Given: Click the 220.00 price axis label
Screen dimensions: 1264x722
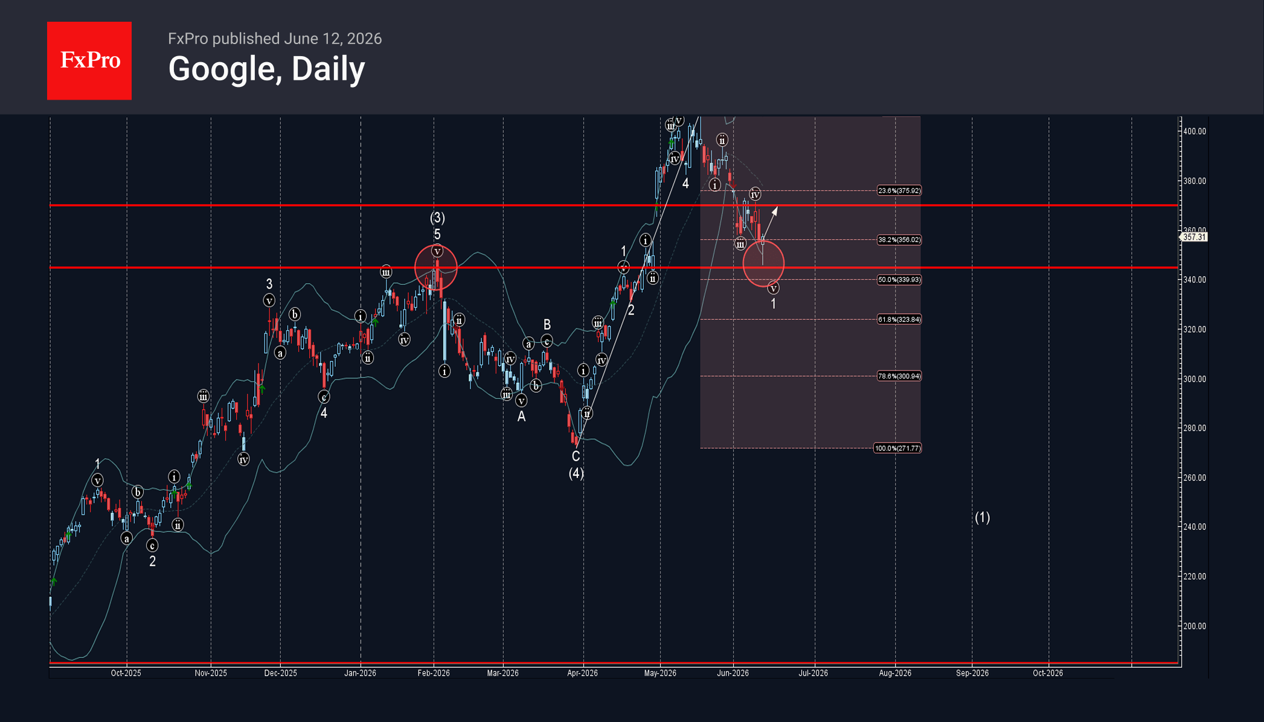Looking at the screenshot, I should (1195, 577).
